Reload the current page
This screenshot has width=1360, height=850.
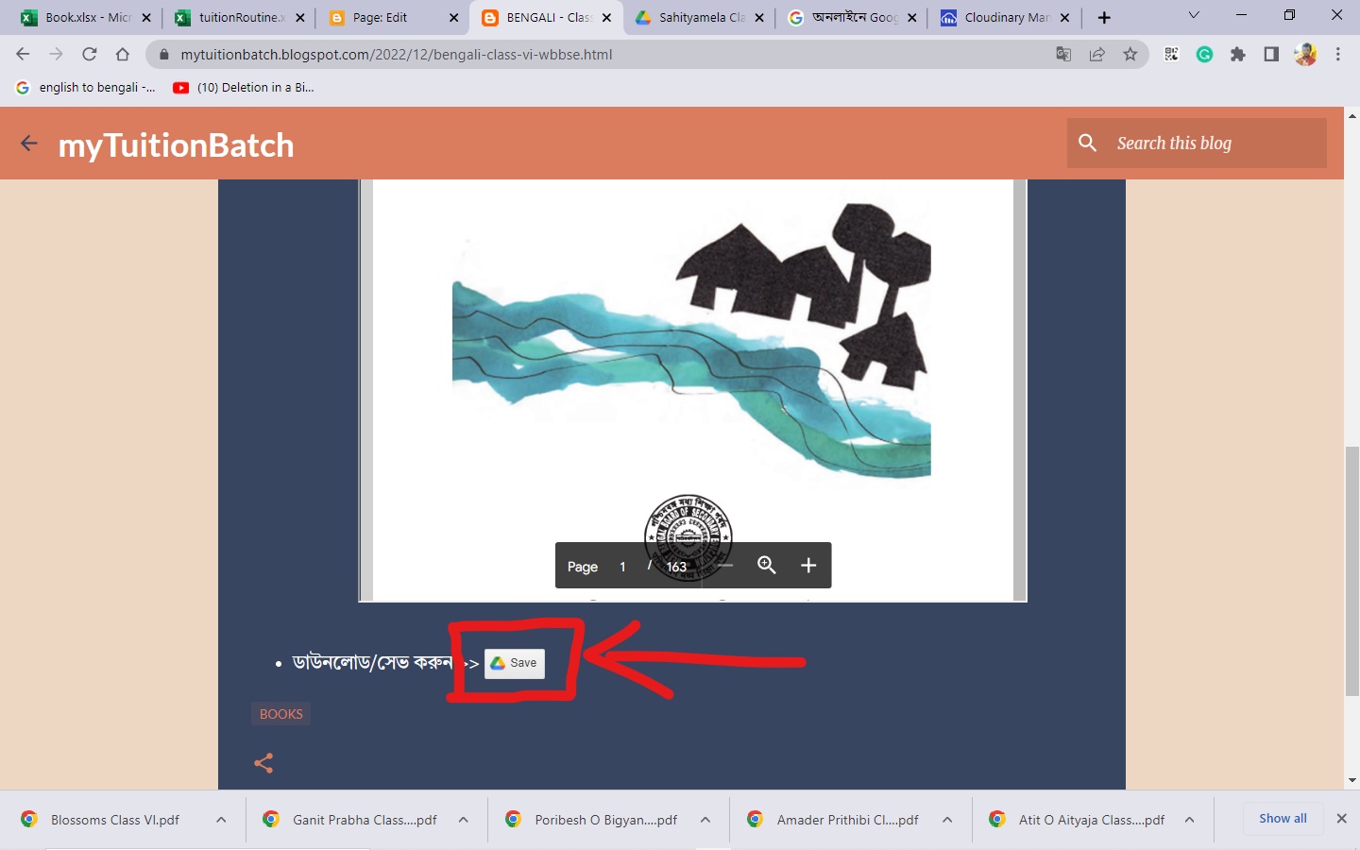(89, 55)
